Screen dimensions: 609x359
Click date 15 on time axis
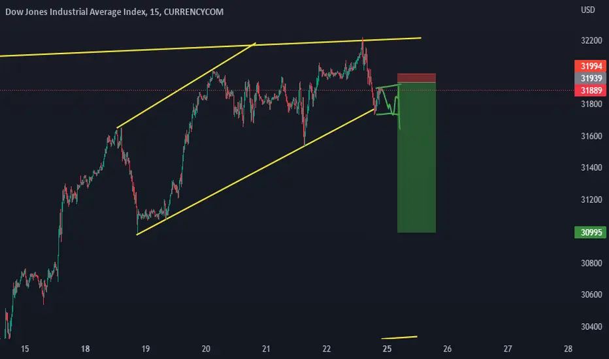24,349
